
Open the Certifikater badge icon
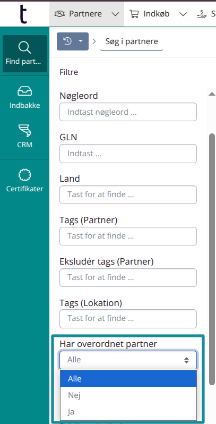click(24, 175)
